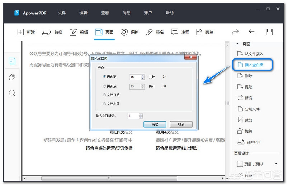Viewport: 287px width, 185px height.
Task: Click the horizontal scrollbar left arrow
Action: tap(24, 178)
